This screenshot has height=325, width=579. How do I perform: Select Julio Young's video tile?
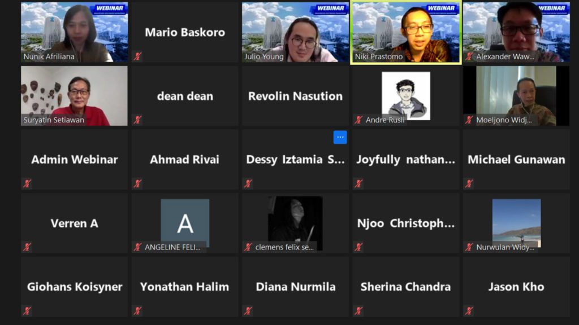pyautogui.click(x=295, y=32)
